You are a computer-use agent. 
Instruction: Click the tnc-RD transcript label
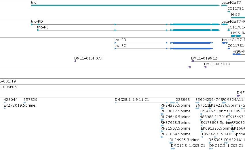[37, 21]
